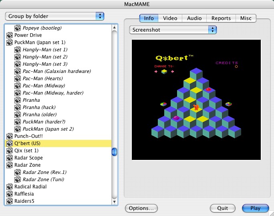Image resolution: width=274 pixels, height=216 pixels.
Task: Click the icon beside PuckMan (Japan set 2)
Action: [x=18, y=129]
